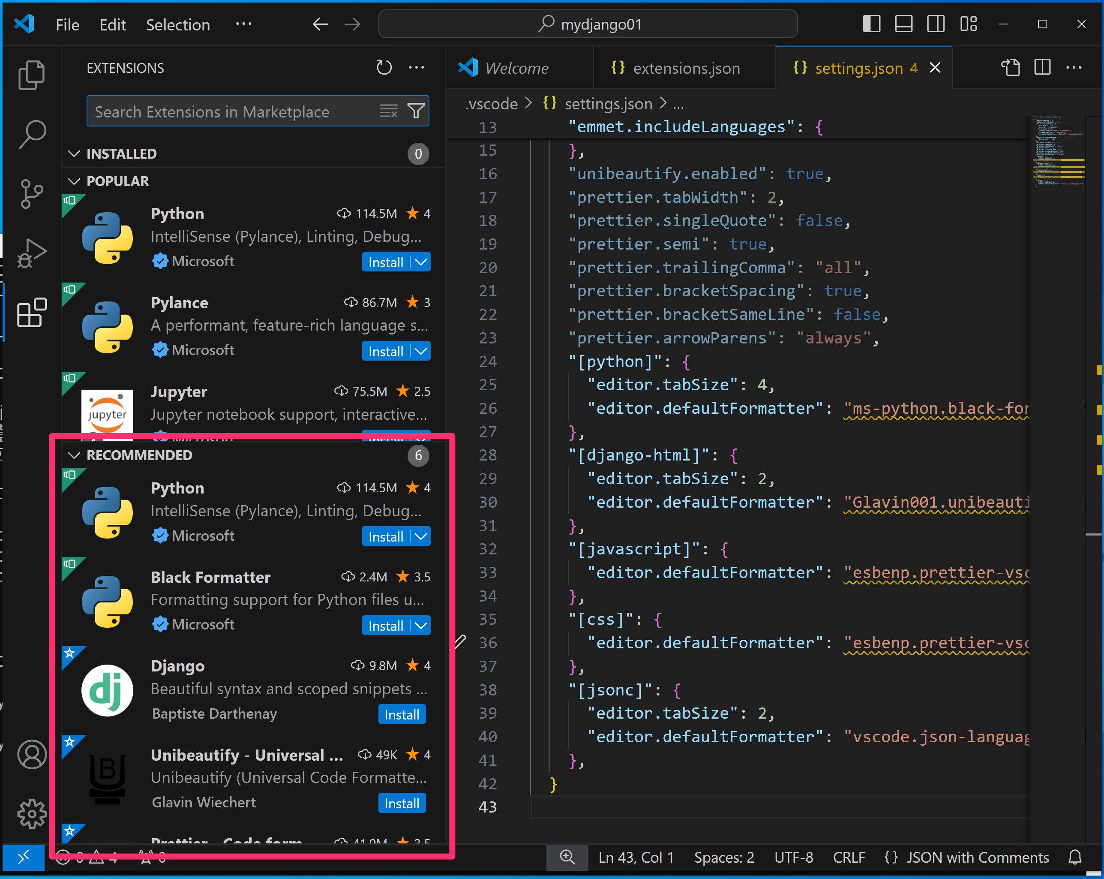Open Customize Layout options

tap(968, 24)
